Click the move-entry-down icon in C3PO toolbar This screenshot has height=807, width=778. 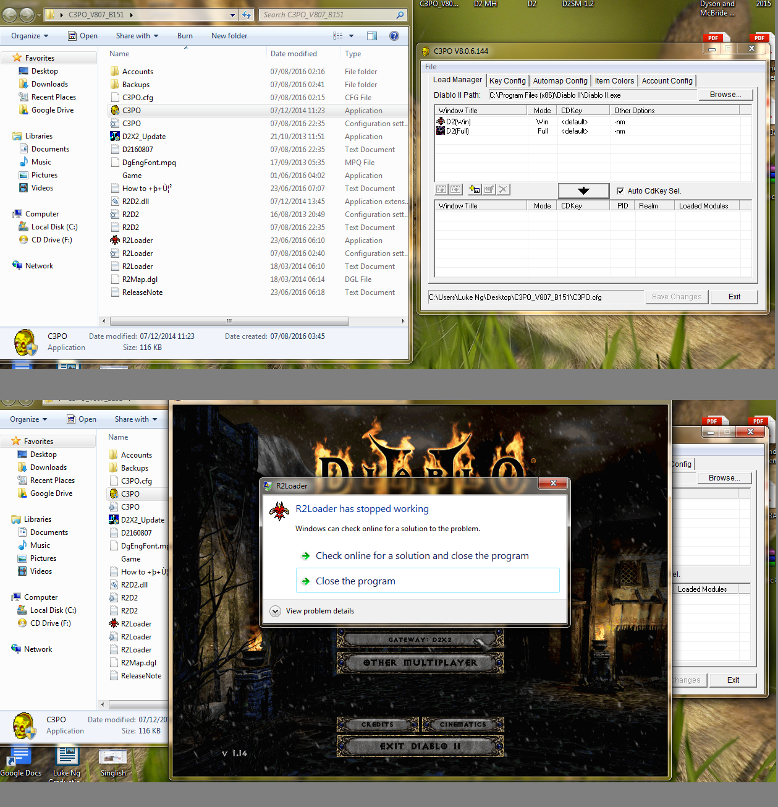tap(455, 190)
